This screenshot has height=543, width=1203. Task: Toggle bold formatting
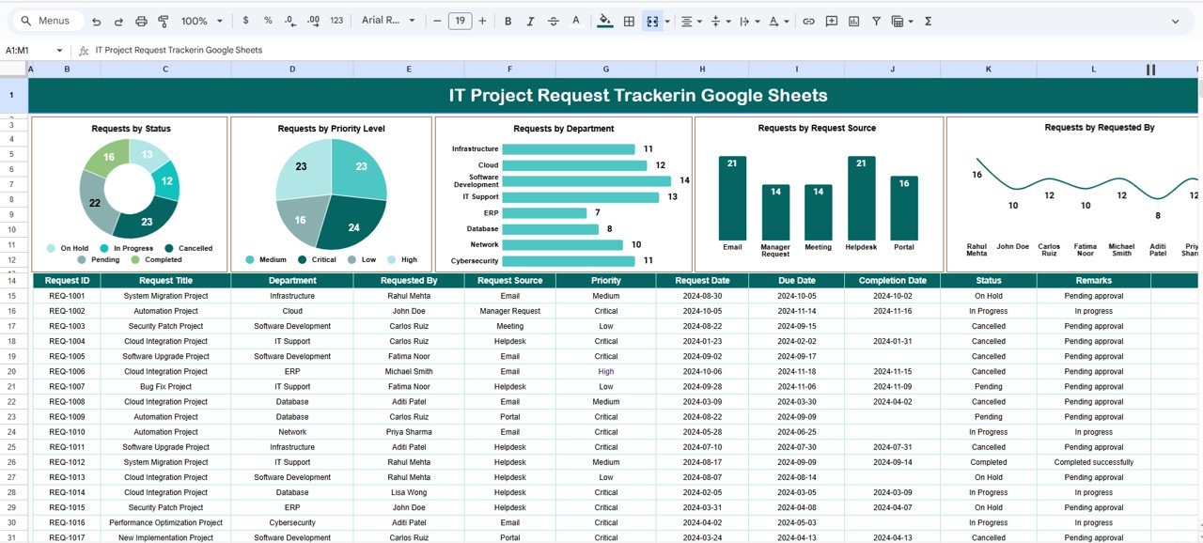point(507,20)
